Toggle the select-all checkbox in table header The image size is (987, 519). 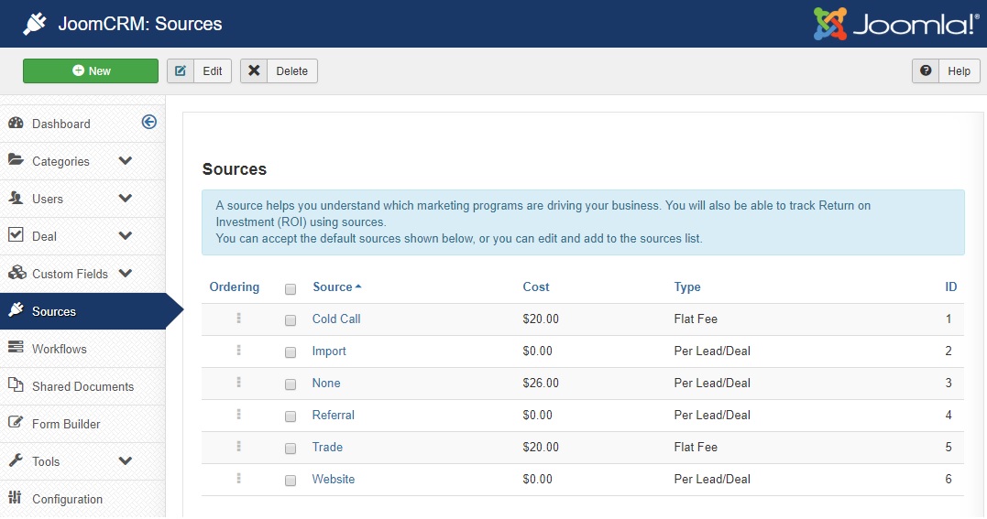point(291,289)
